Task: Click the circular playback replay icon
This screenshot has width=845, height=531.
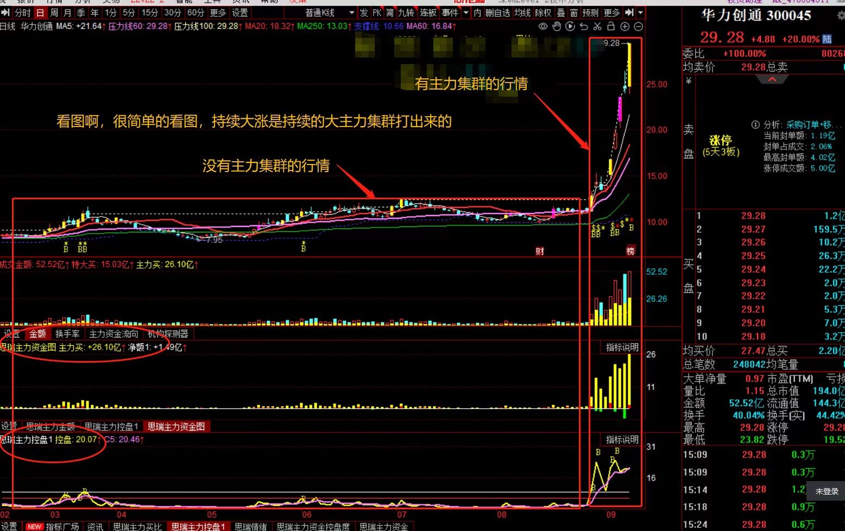Action: pos(570,26)
